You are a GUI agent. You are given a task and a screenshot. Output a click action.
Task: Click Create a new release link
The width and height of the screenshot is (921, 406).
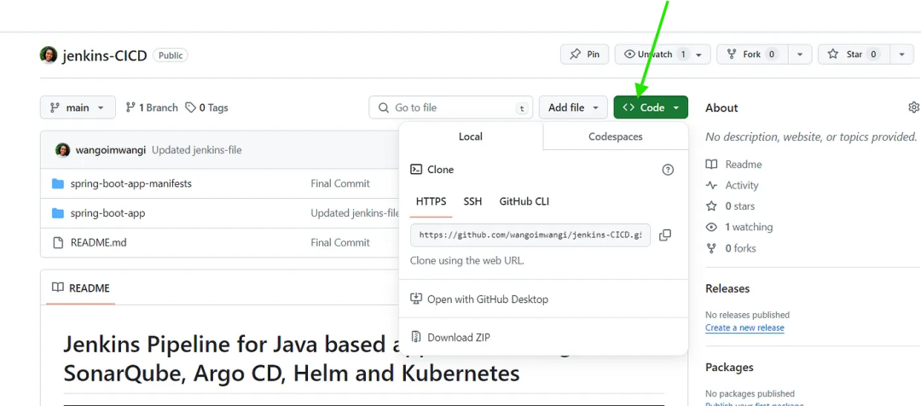[744, 328]
